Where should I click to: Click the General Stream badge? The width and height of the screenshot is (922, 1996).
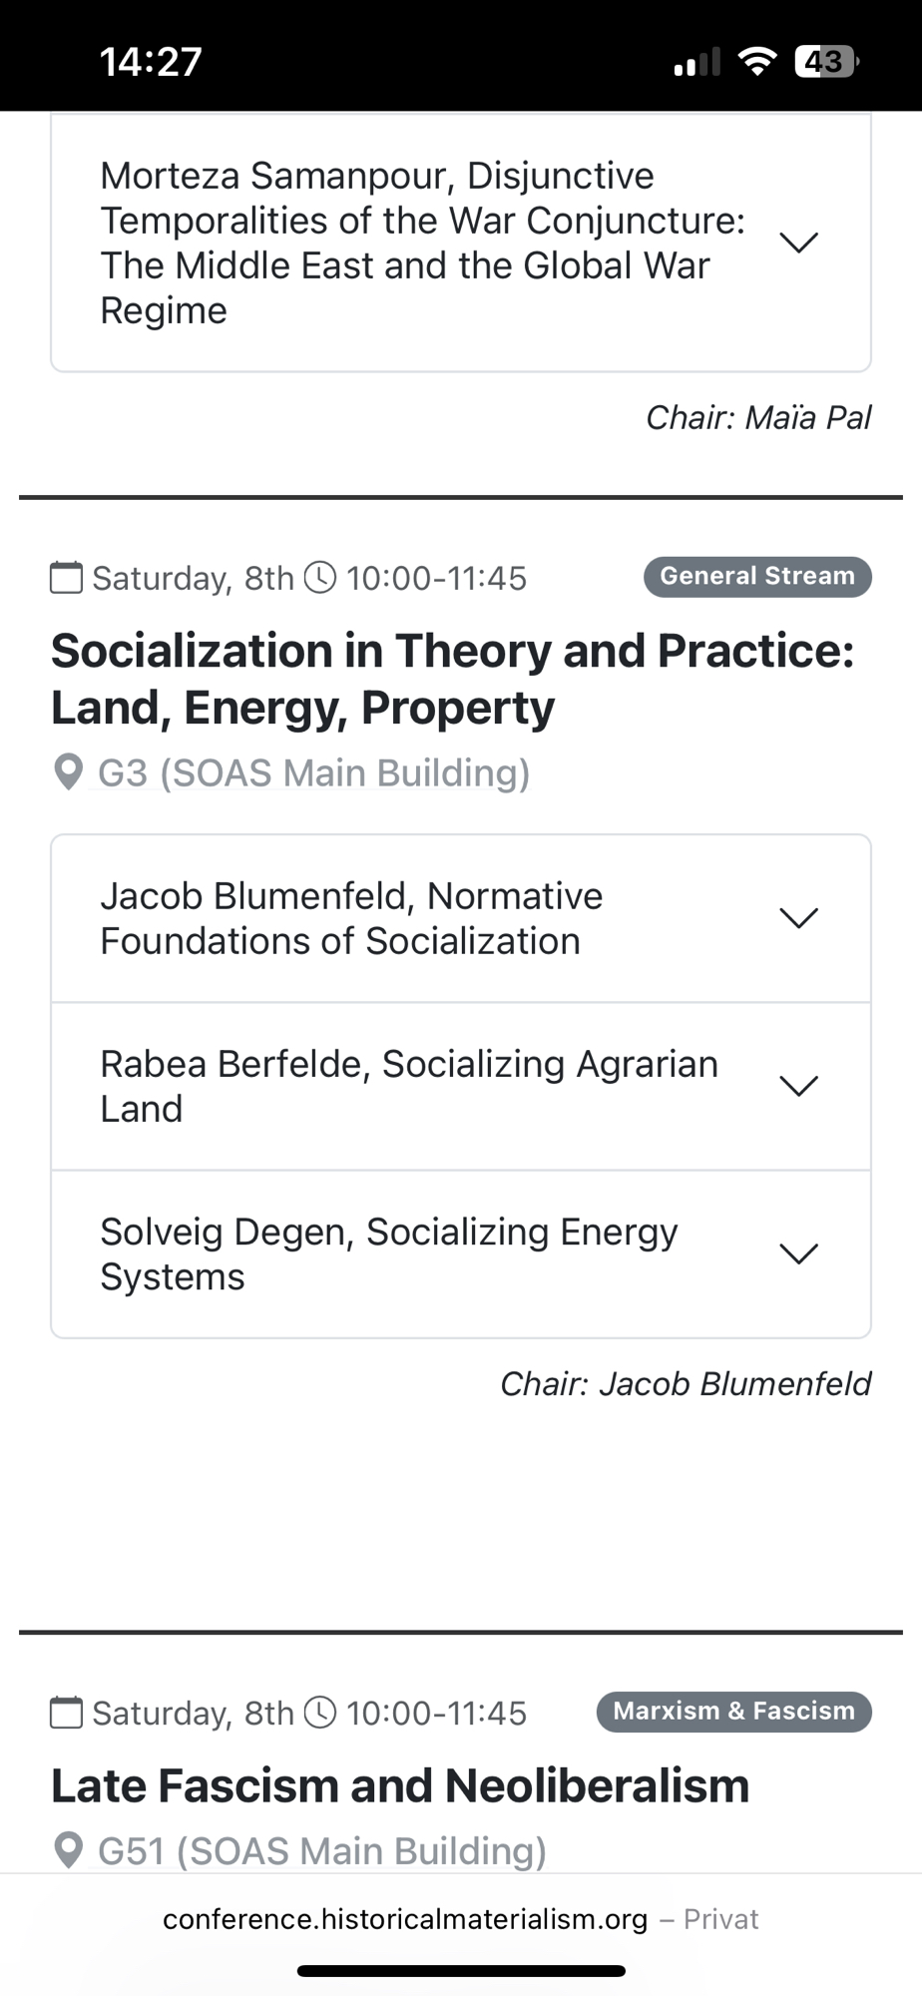click(757, 577)
